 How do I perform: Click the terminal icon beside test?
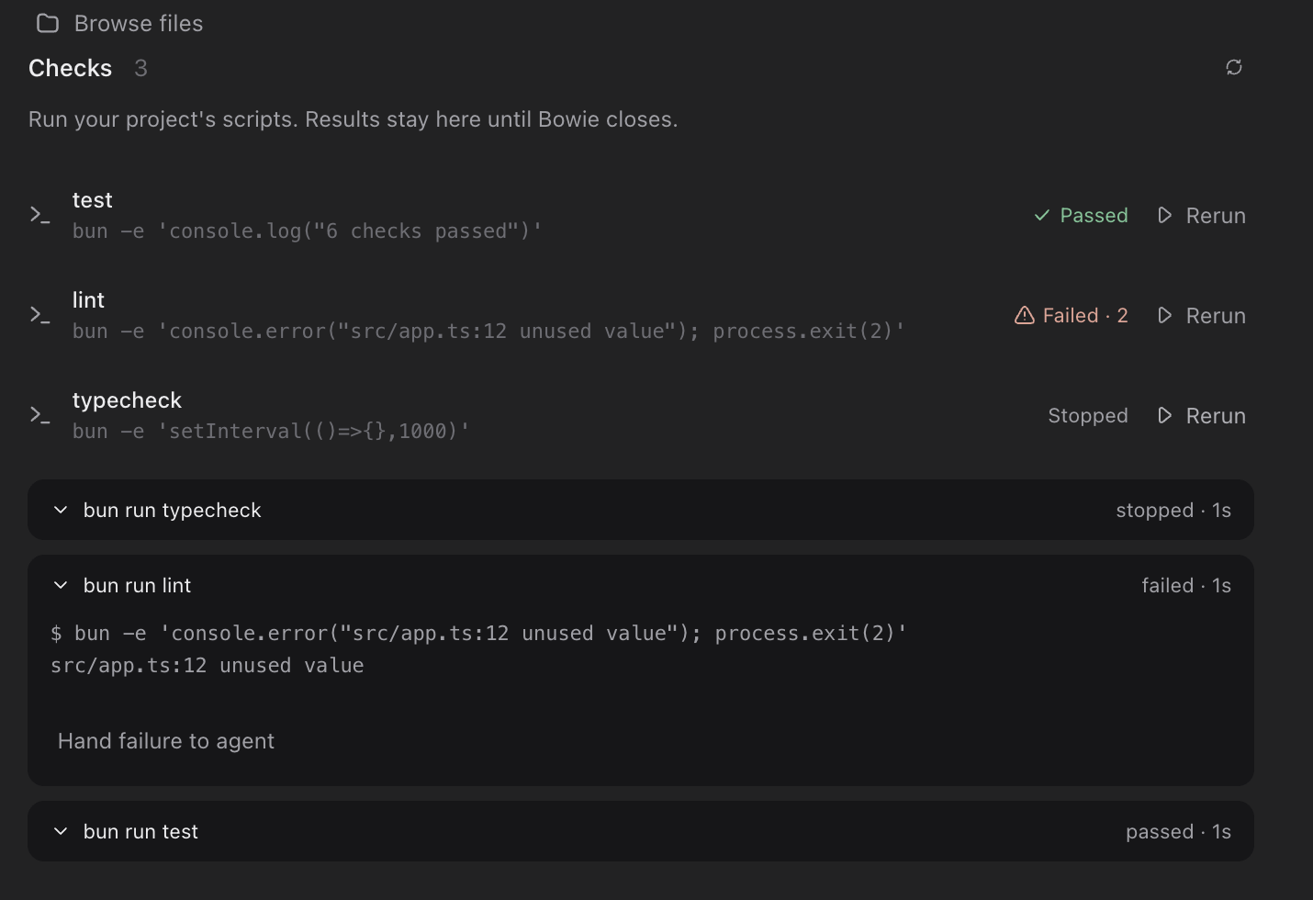[39, 215]
